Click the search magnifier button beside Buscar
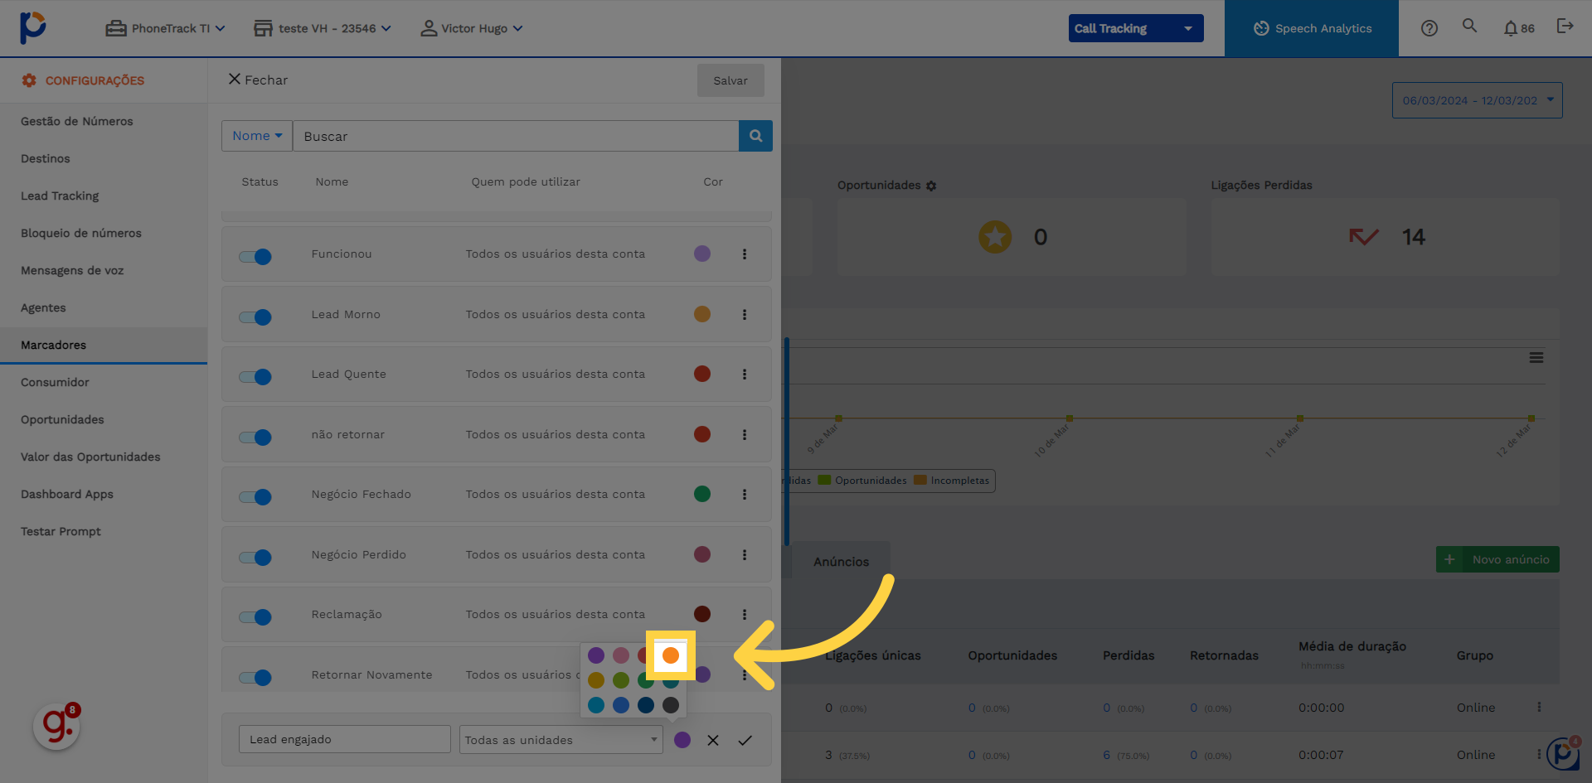The image size is (1592, 783). coord(755,136)
